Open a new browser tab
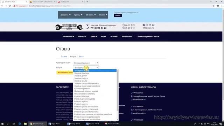 [87, 2]
